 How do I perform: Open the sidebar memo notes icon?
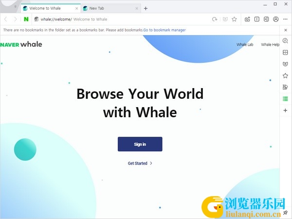285,87
